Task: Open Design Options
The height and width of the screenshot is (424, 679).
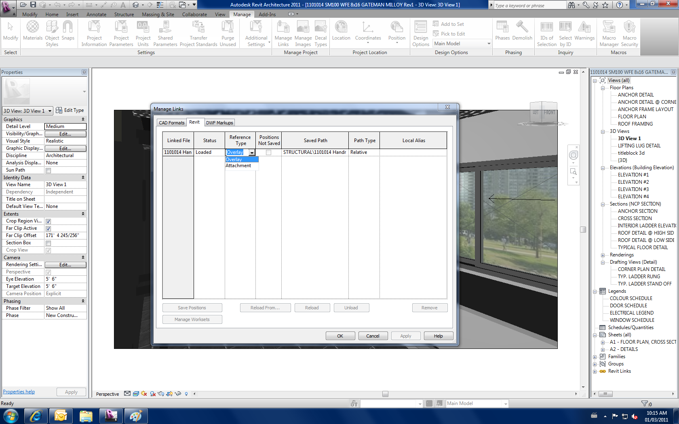Action: point(421,34)
